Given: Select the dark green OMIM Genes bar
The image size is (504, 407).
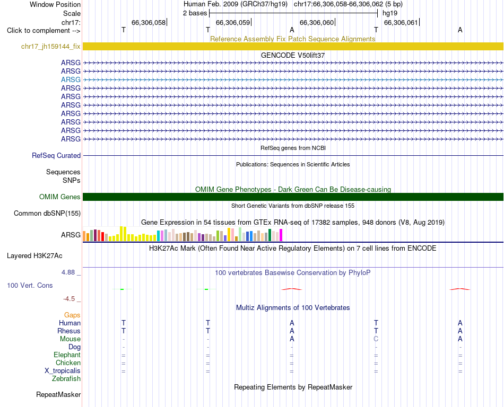Looking at the screenshot, I should pyautogui.click(x=293, y=197).
